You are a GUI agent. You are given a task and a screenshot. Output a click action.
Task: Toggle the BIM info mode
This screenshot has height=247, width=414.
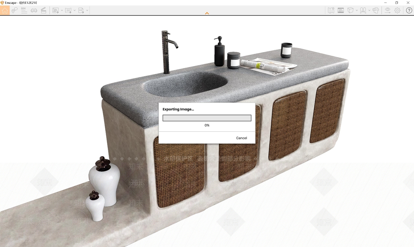click(24, 10)
